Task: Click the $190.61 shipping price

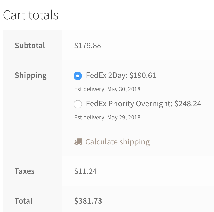Action: point(143,76)
